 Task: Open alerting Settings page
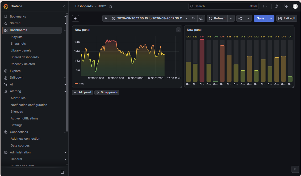16,125
